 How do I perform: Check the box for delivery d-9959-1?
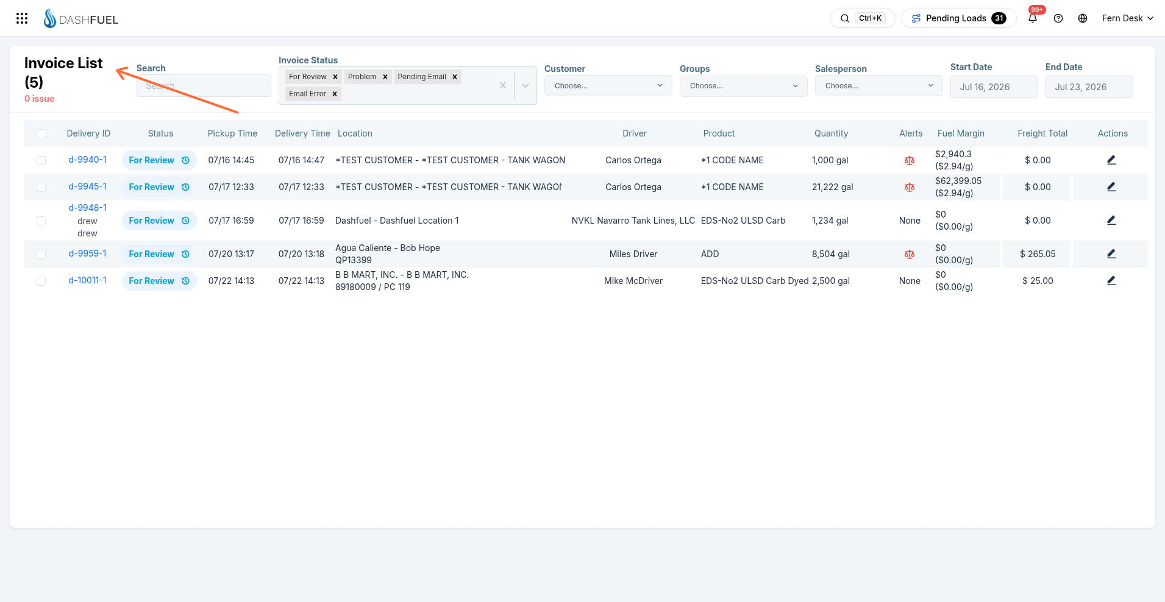pos(41,254)
